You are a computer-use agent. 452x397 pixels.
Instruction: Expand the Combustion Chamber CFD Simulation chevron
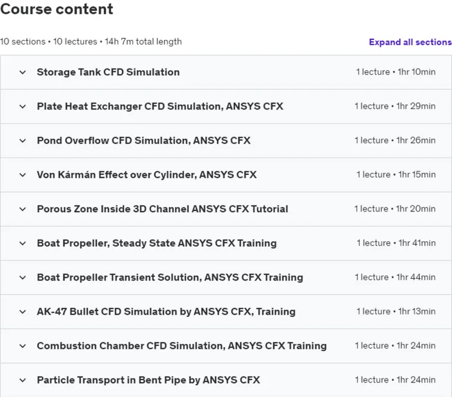point(23,346)
